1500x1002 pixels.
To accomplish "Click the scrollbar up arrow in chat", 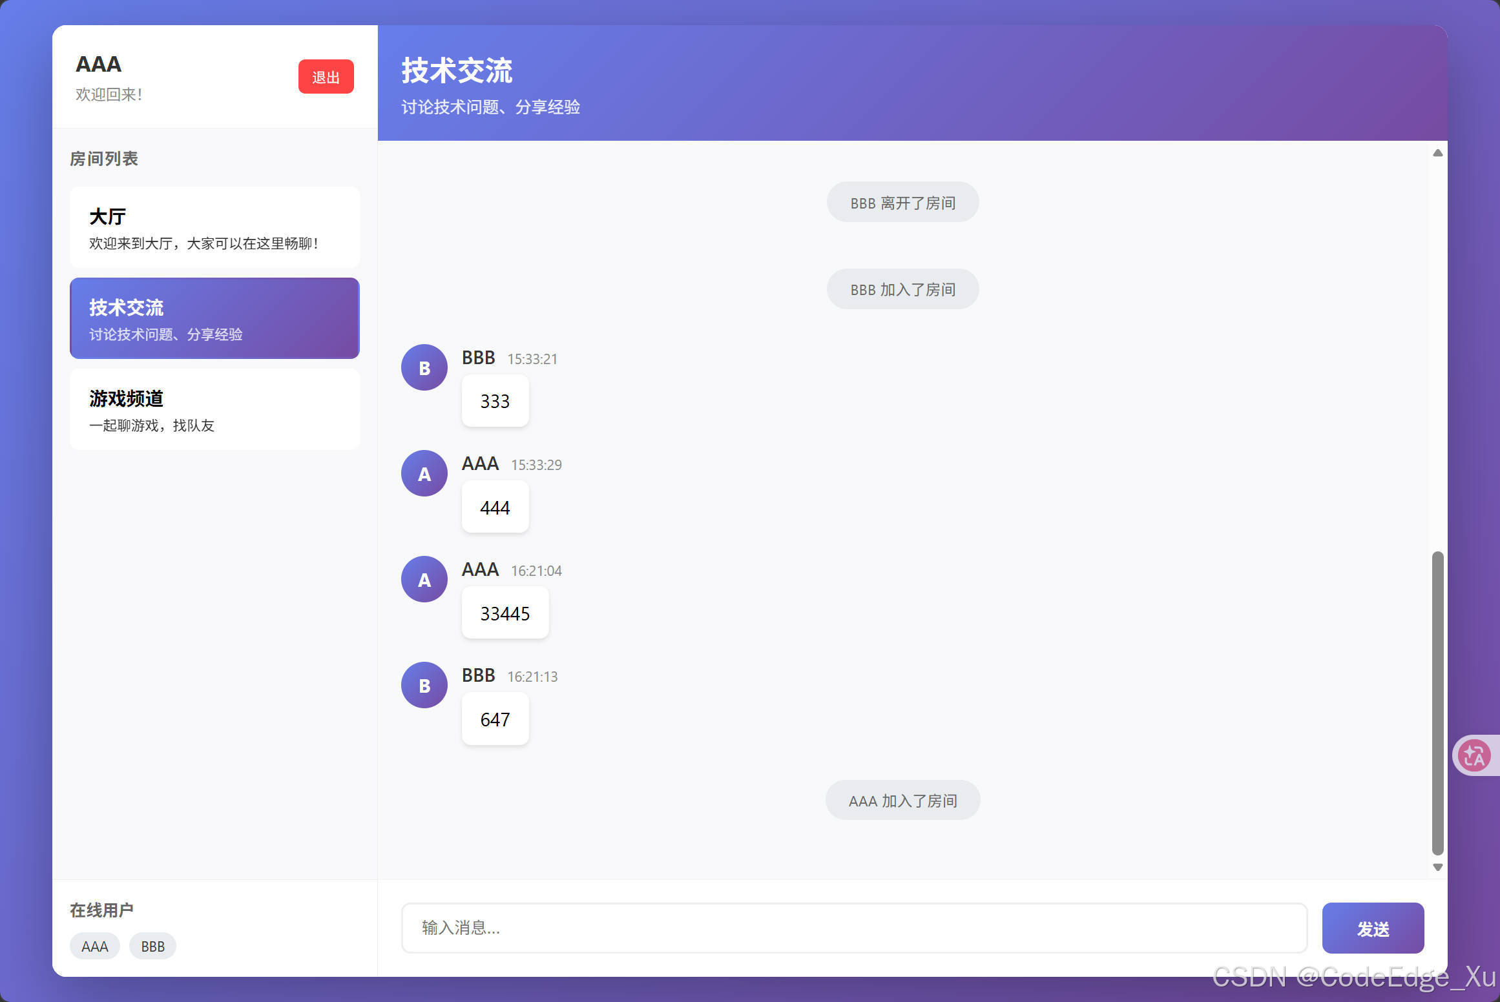I will 1437,153.
